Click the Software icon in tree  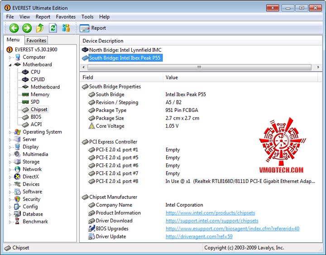point(18,192)
